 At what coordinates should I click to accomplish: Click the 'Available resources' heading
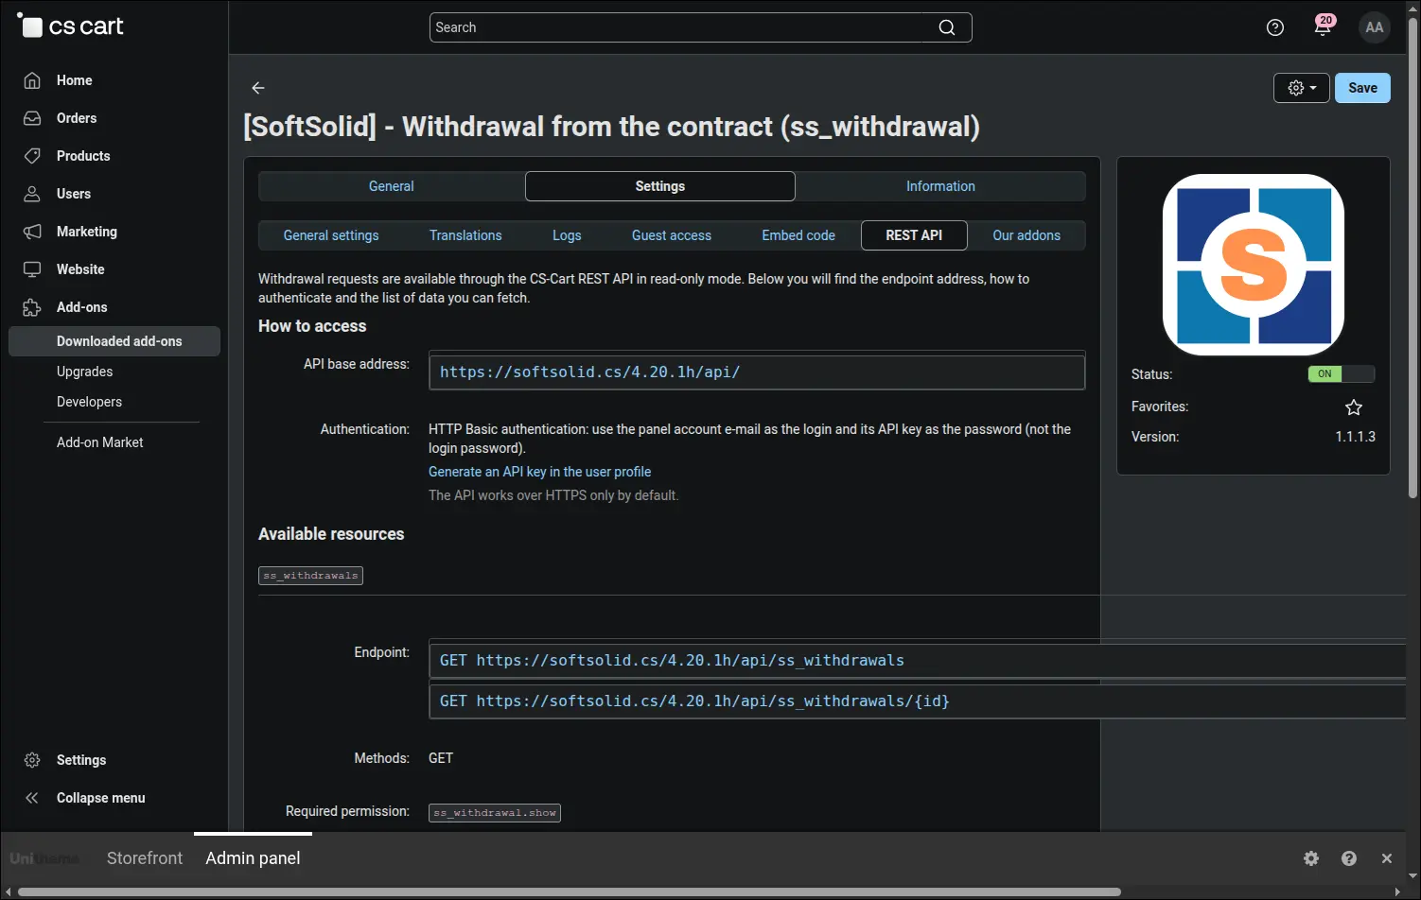click(x=331, y=534)
